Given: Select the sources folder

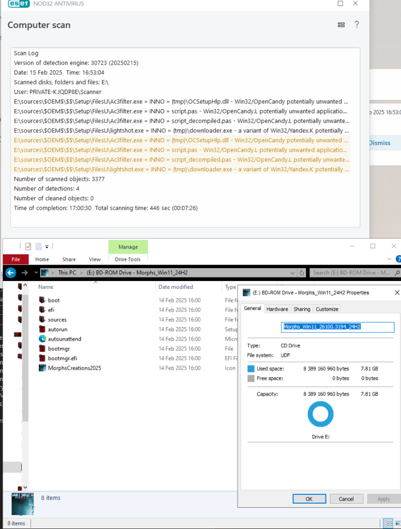Looking at the screenshot, I should 57,320.
